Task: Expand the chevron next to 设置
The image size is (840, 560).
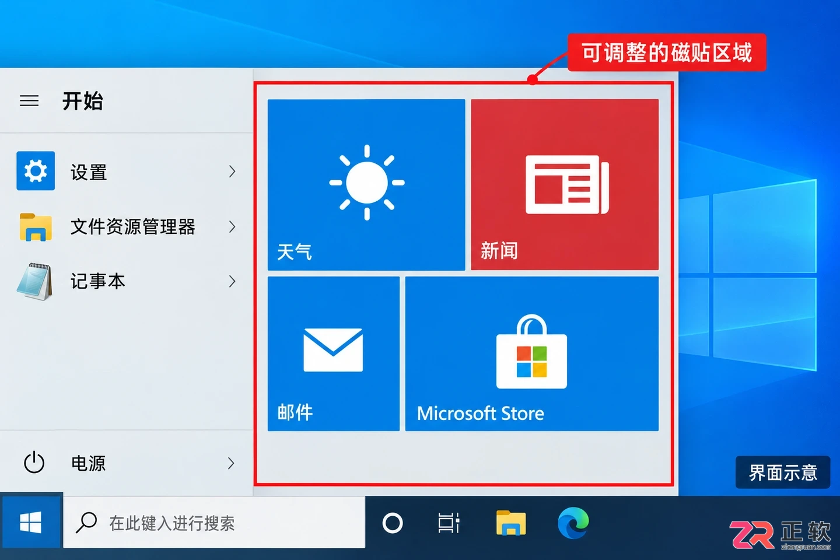Action: pyautogui.click(x=232, y=171)
